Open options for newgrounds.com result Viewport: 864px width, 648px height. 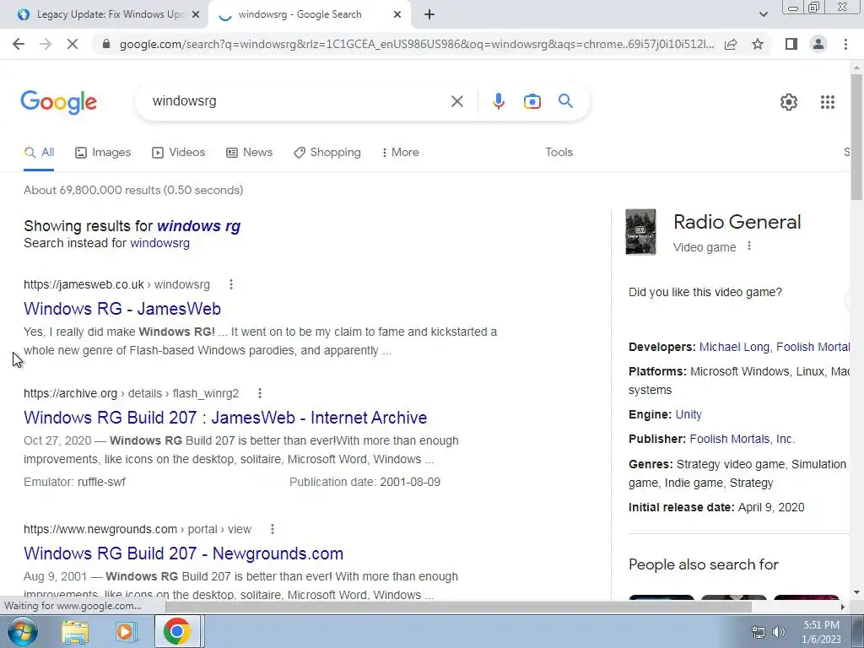click(x=273, y=529)
